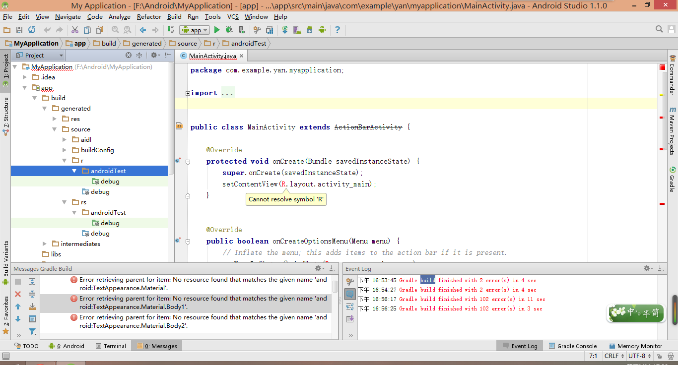Collapse the generated folder node
The height and width of the screenshot is (365, 678).
coord(44,109)
